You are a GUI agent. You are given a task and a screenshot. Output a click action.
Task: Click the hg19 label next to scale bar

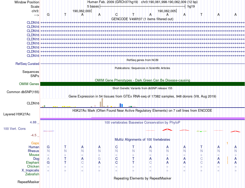[x=191, y=6]
